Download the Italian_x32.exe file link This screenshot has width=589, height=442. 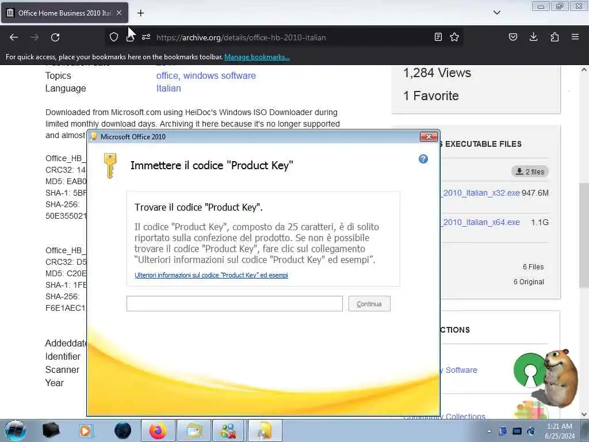(481, 193)
